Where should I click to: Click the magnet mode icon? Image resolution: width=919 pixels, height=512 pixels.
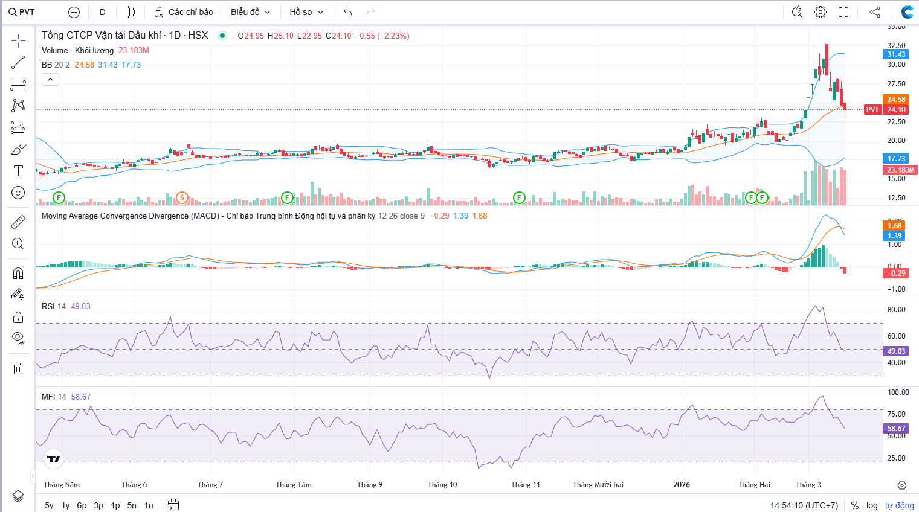click(18, 274)
